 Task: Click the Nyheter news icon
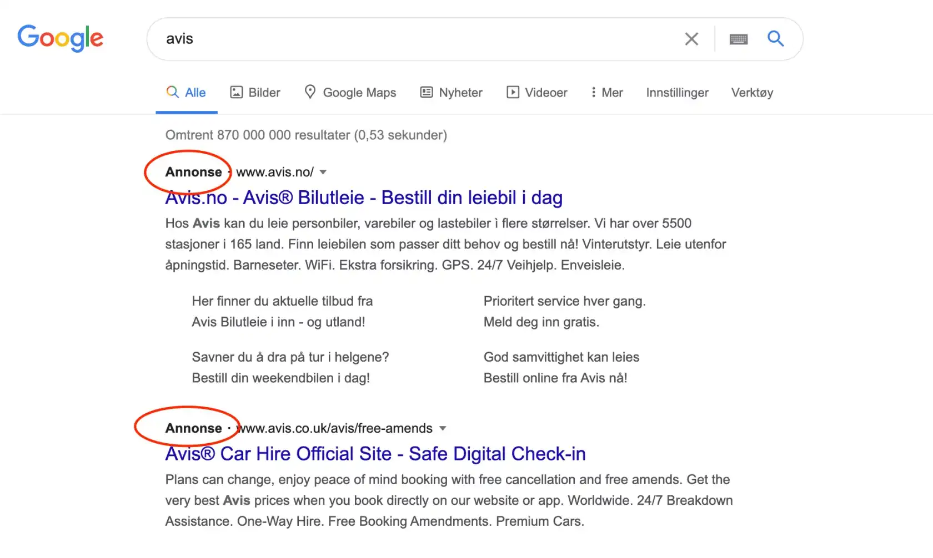click(x=426, y=92)
